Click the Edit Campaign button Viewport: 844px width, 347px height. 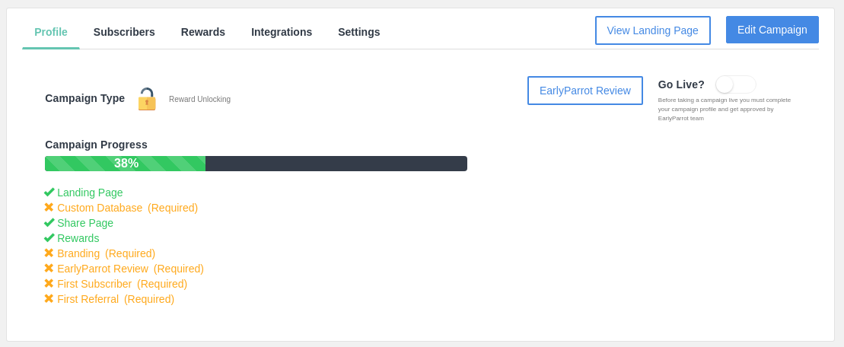(772, 30)
